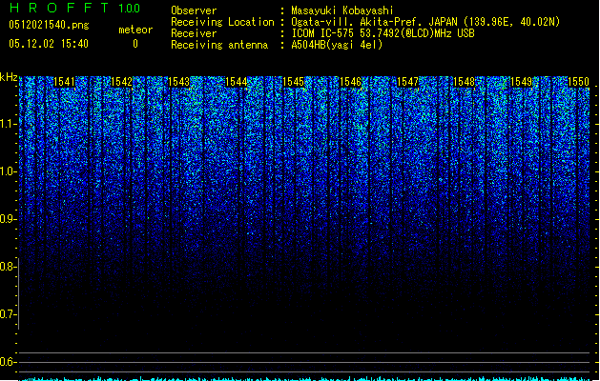Screen dimensions: 600x381
Task: Click the 0.7 frequency axis label
Action: point(8,314)
